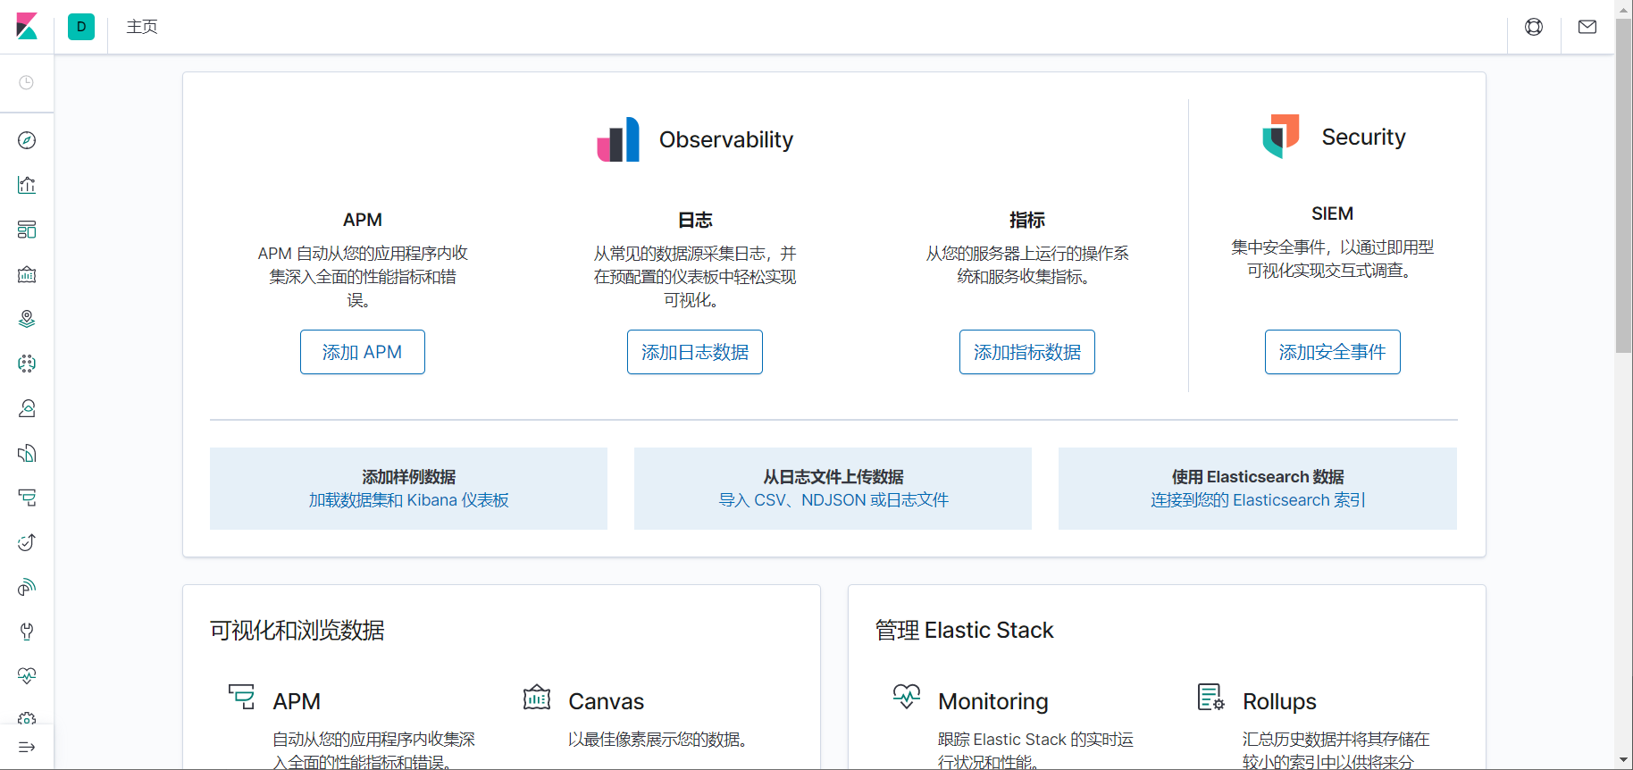Click the Observability logo icon

pyautogui.click(x=618, y=139)
